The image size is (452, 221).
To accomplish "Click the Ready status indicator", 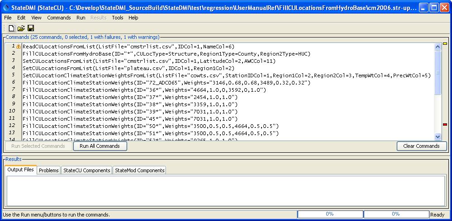I will (x=438, y=215).
